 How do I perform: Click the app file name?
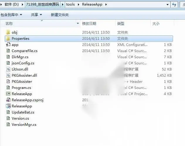point(15,45)
